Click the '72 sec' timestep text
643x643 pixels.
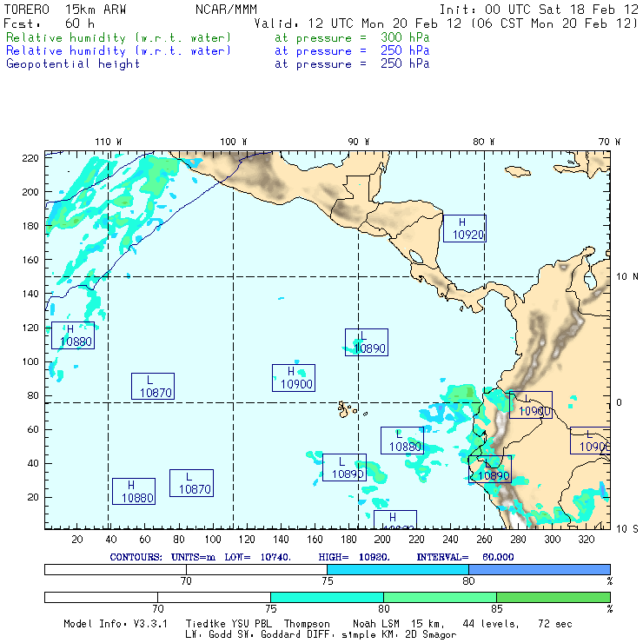pos(555,624)
